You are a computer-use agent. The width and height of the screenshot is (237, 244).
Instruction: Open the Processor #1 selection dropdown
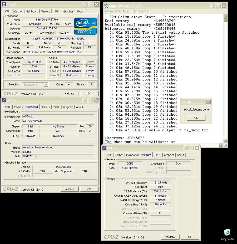tap(46, 85)
